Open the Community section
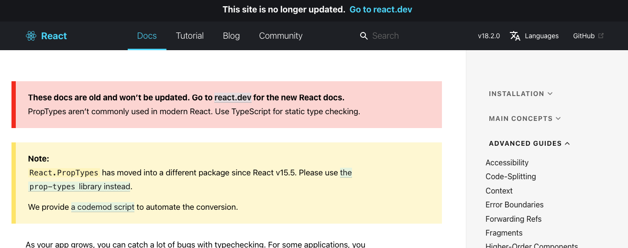This screenshot has width=628, height=248. (281, 36)
